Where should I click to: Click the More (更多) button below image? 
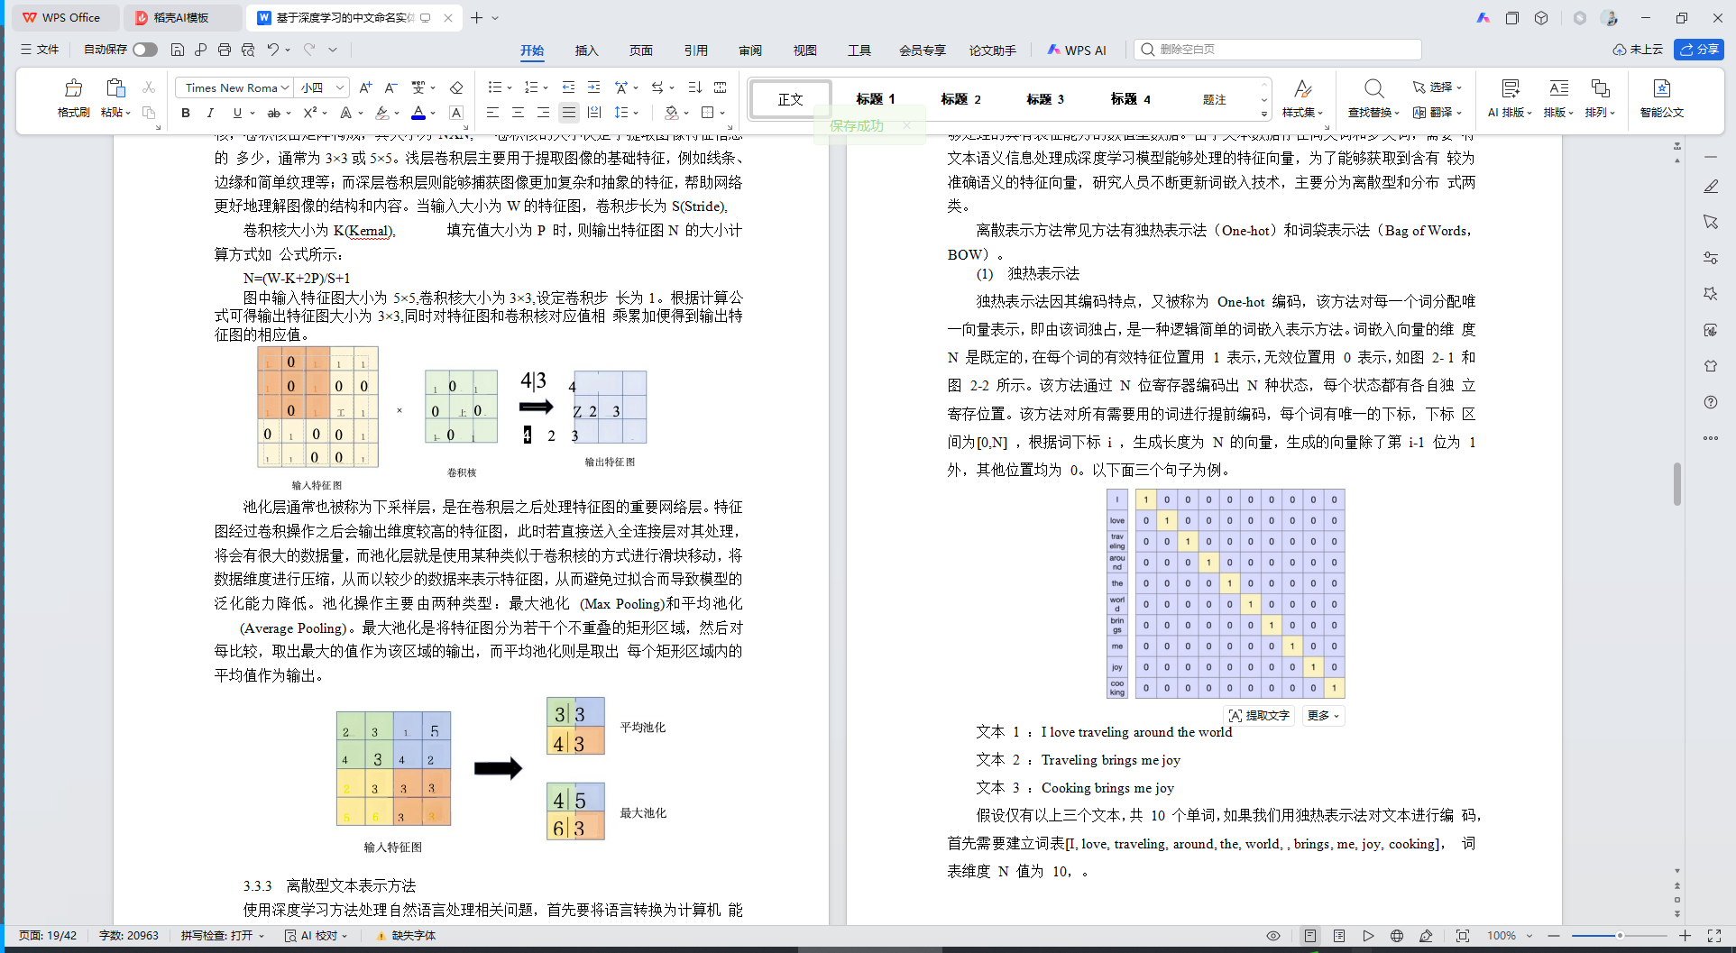[x=1323, y=715]
